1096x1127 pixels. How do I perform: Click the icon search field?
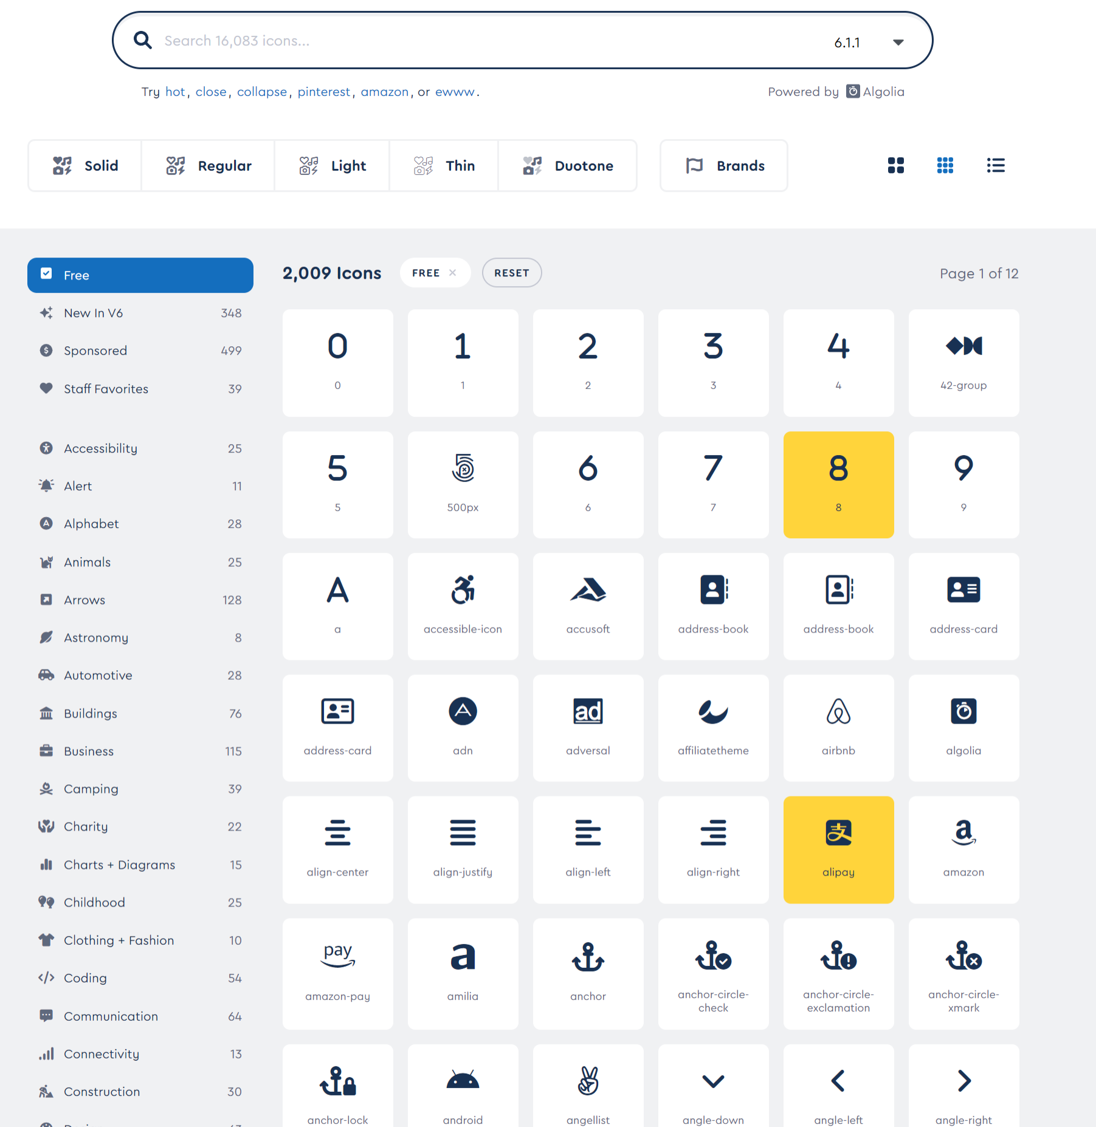pos(426,40)
